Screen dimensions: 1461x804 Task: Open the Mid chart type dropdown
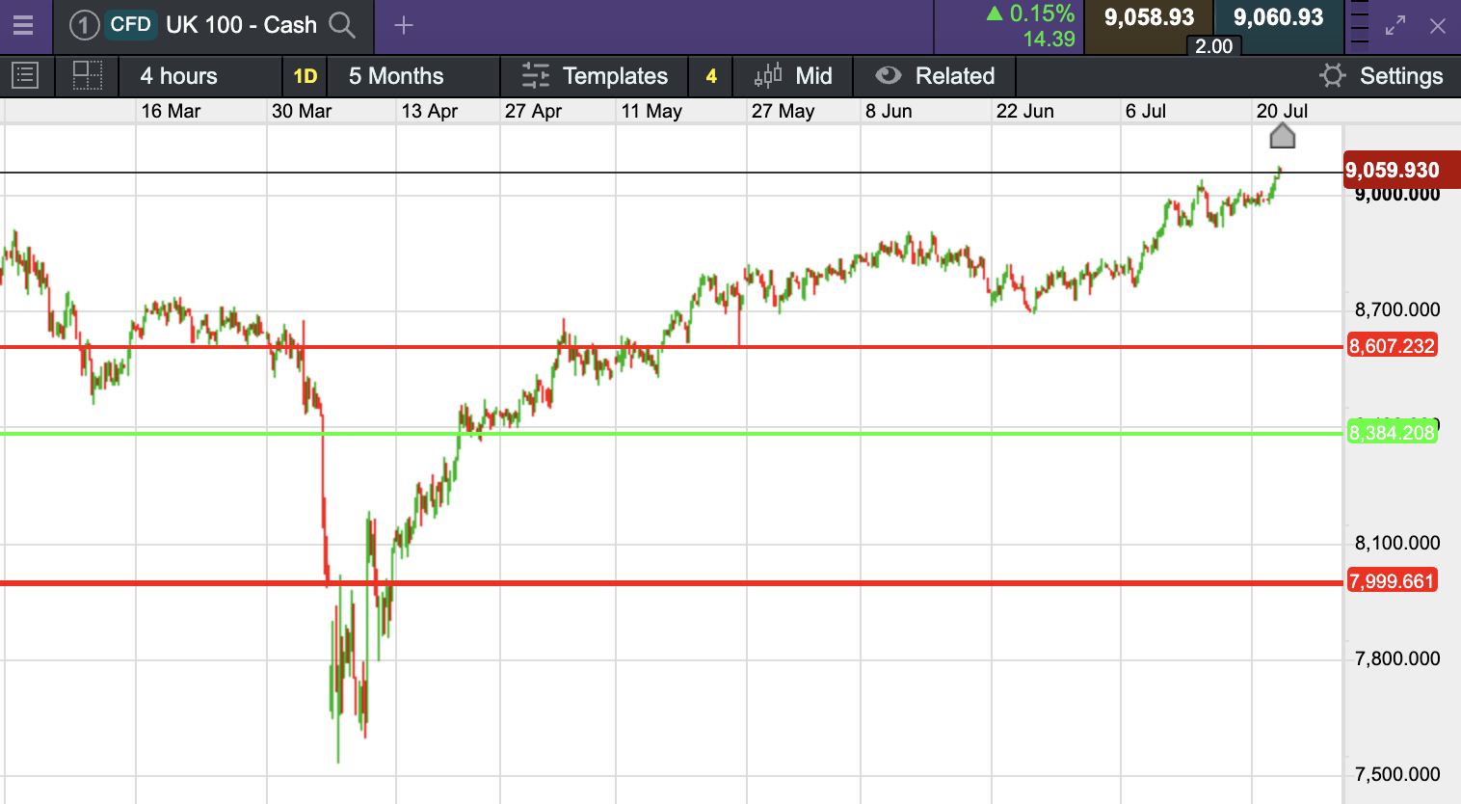pos(793,76)
